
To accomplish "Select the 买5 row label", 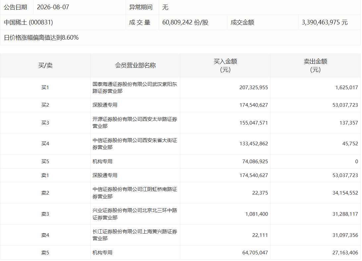I will pos(45,161).
